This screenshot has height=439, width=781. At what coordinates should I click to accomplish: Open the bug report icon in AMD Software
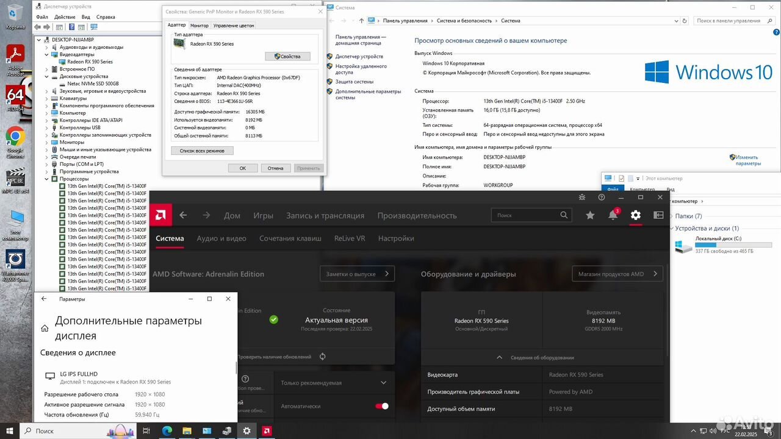(x=582, y=198)
